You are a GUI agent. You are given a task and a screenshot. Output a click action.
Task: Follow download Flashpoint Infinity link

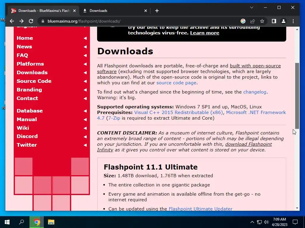click(x=248, y=144)
